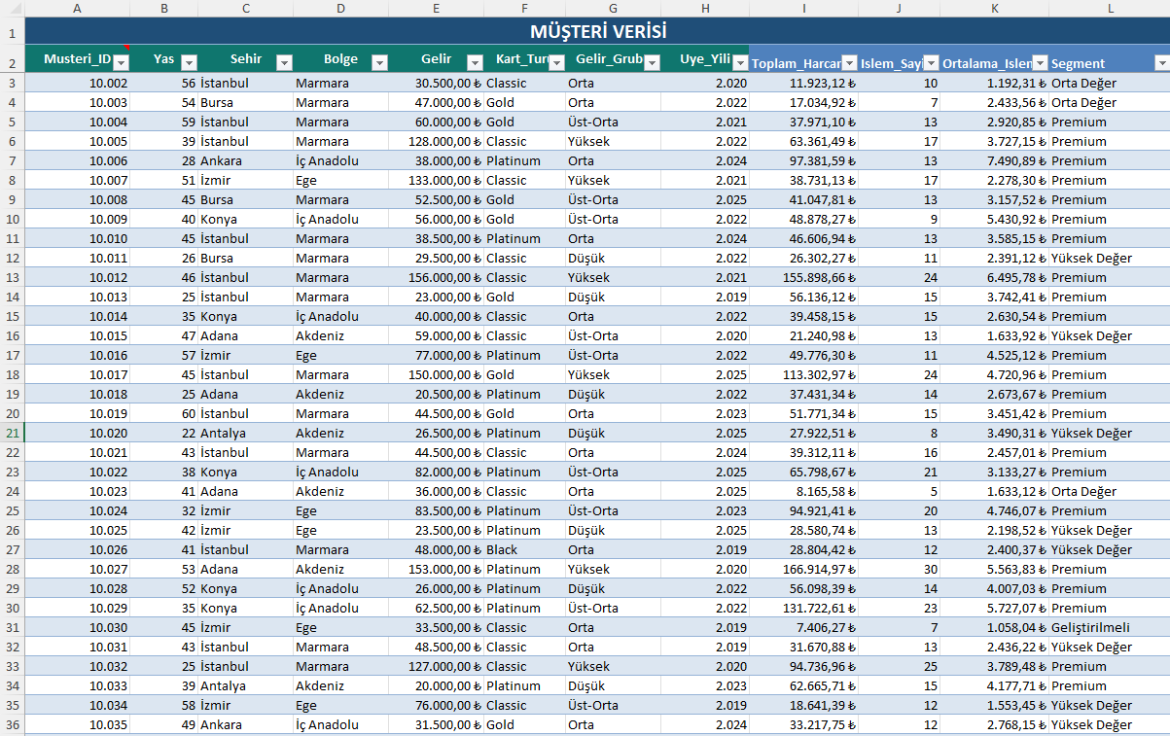Select the column E header
1170x736 pixels.
click(436, 8)
